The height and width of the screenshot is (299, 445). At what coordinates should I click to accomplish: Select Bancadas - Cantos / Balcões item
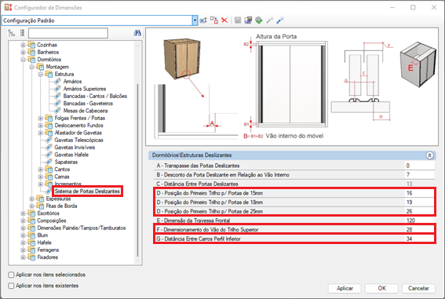pos(95,97)
